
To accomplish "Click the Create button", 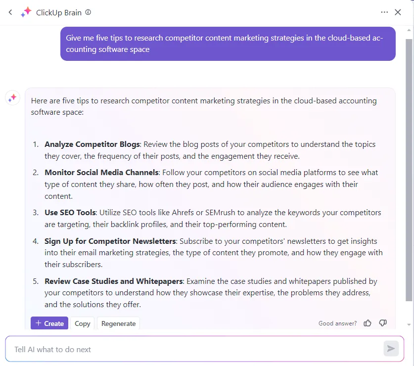I will click(x=49, y=323).
